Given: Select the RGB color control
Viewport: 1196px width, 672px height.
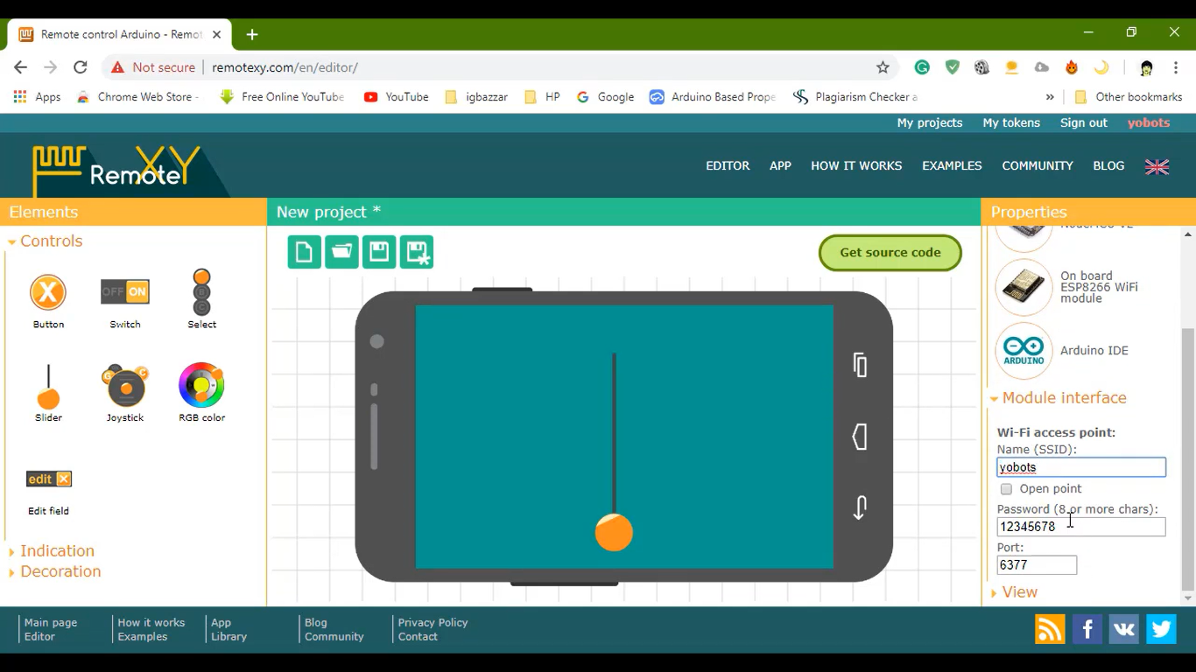Looking at the screenshot, I should pos(201,386).
